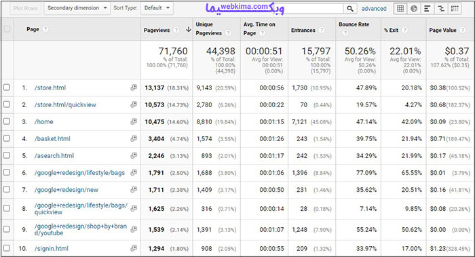Sort by % Exit column header

point(391,31)
